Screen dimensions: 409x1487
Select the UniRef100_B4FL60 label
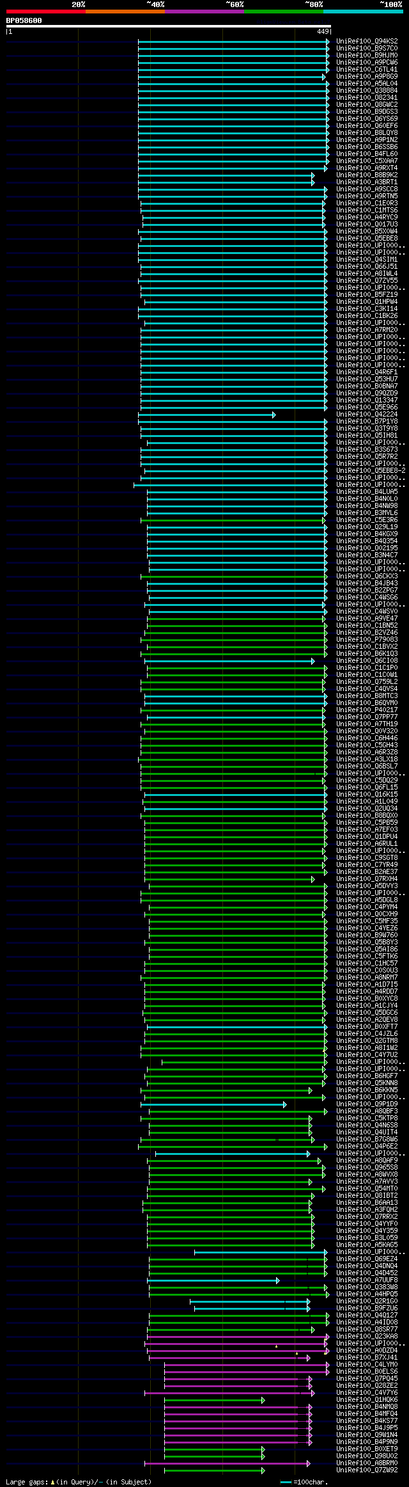(x=367, y=154)
